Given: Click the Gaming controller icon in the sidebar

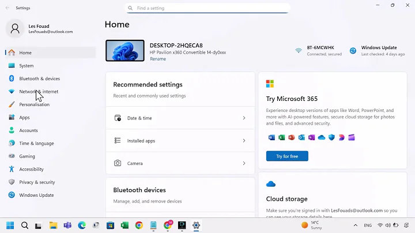Looking at the screenshot, I should click(x=12, y=156).
